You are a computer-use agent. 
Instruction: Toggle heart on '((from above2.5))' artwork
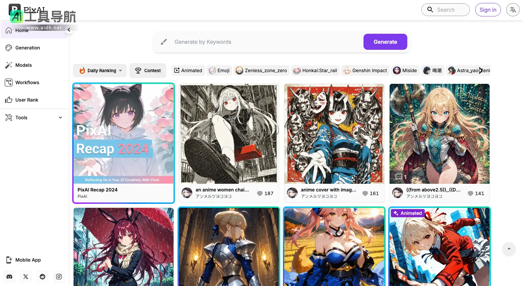tap(470, 193)
